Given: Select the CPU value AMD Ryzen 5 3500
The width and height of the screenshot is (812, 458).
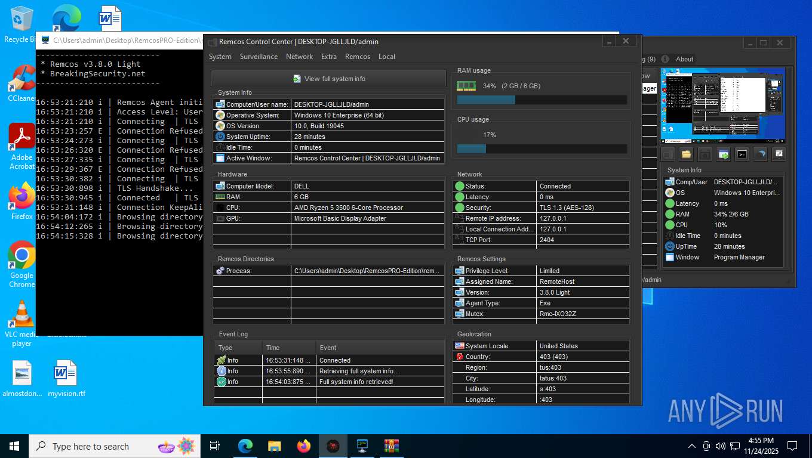Looking at the screenshot, I should click(349, 208).
